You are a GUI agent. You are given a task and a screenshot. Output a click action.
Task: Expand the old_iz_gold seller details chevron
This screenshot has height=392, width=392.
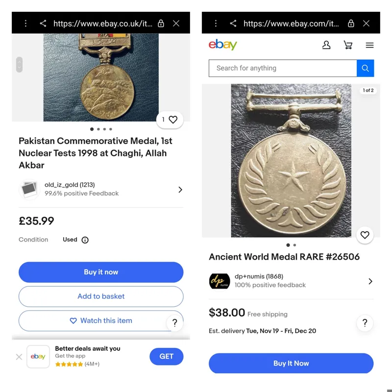[x=180, y=190]
